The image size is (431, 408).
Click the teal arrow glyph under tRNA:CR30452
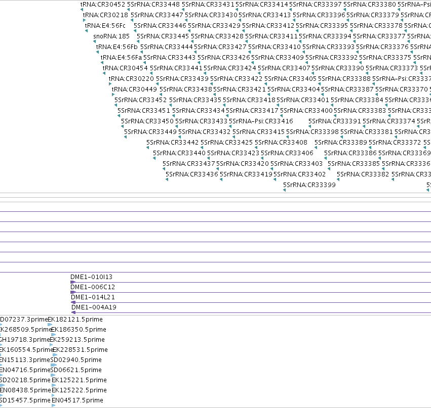82,10
